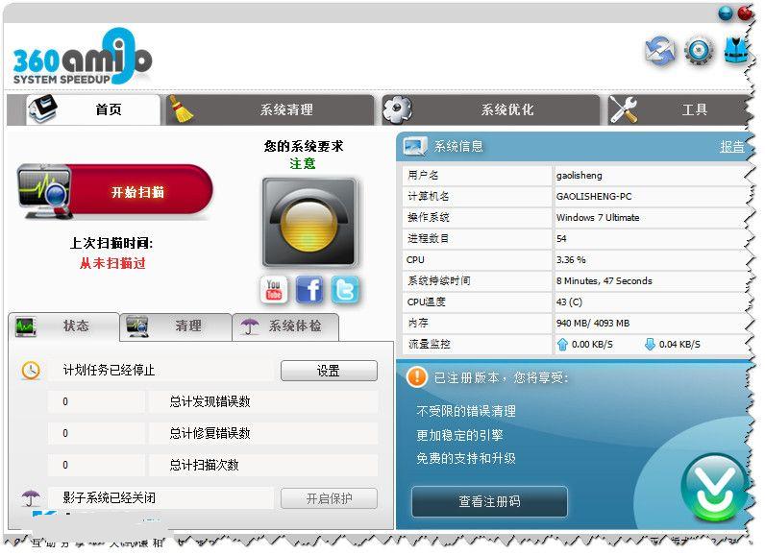Select the 系统体检 tab
The image size is (765, 555).
click(285, 326)
